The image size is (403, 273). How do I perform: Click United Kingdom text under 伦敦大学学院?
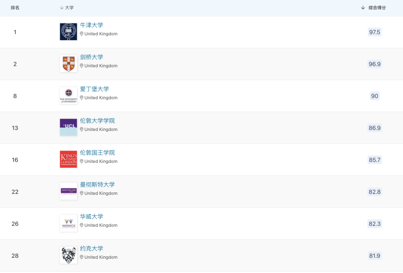[x=101, y=129]
